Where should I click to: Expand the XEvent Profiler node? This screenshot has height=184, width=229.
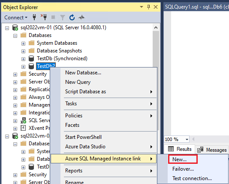15,129
